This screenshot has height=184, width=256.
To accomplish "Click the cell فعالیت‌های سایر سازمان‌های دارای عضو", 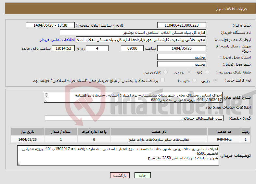I will [x=159, y=139].
